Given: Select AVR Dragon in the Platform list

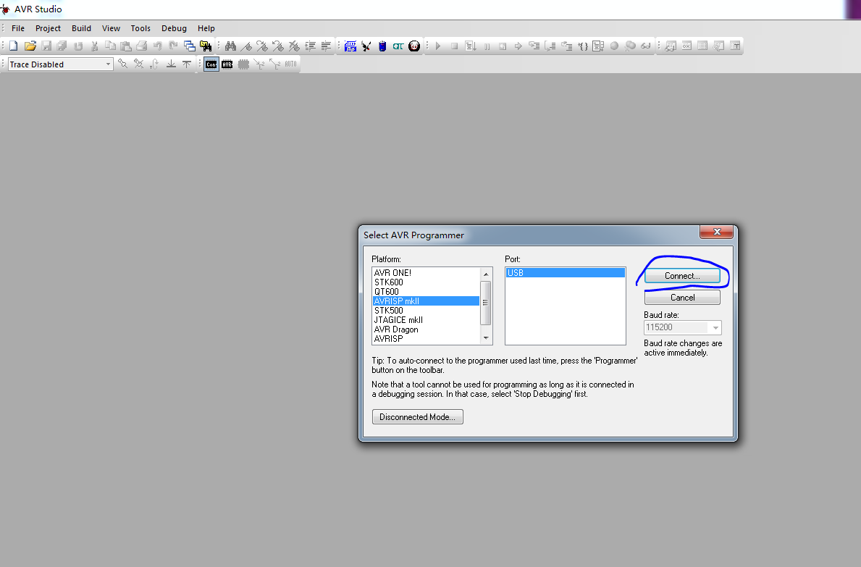Looking at the screenshot, I should [x=426, y=329].
